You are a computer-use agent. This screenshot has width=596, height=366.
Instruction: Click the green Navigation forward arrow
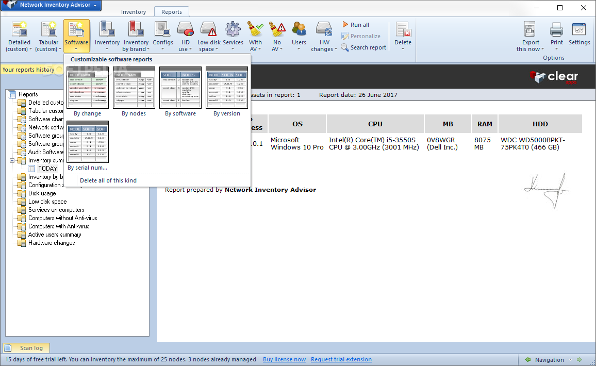tap(580, 359)
